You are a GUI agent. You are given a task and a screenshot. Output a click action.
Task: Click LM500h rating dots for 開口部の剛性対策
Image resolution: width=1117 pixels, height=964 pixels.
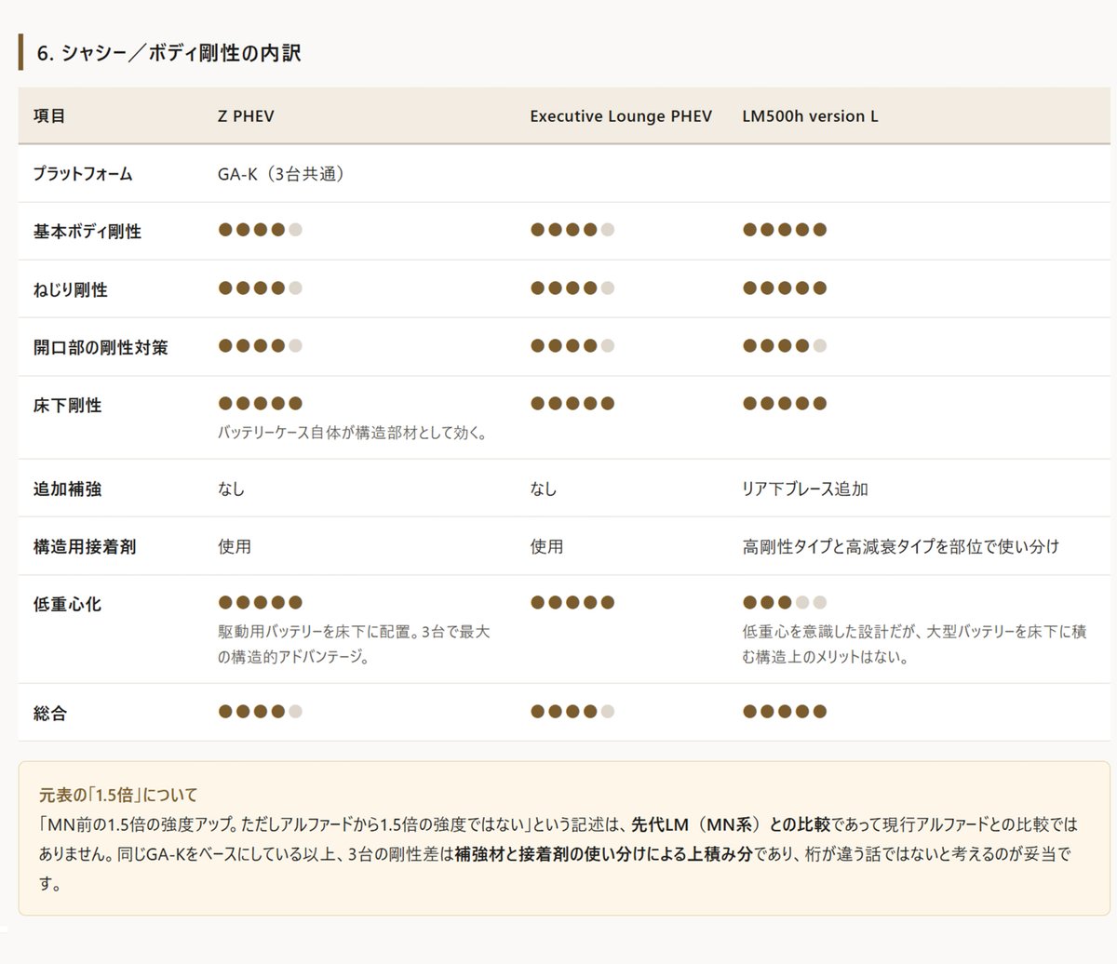tap(785, 345)
